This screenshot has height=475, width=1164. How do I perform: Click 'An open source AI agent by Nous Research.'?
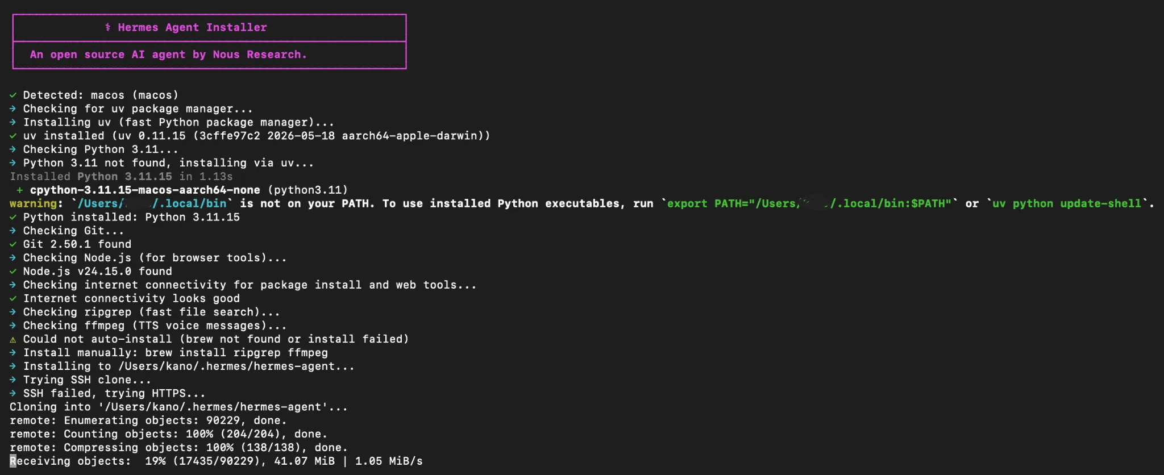click(168, 55)
